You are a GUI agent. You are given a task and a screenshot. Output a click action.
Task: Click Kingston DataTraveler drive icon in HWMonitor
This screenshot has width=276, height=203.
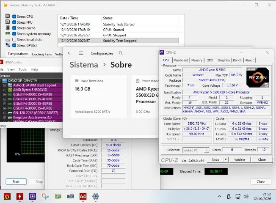(x=10, y=117)
